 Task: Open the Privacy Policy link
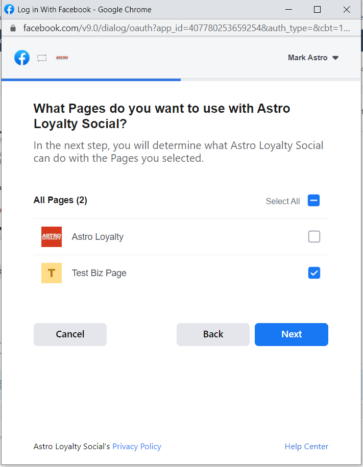coord(137,447)
